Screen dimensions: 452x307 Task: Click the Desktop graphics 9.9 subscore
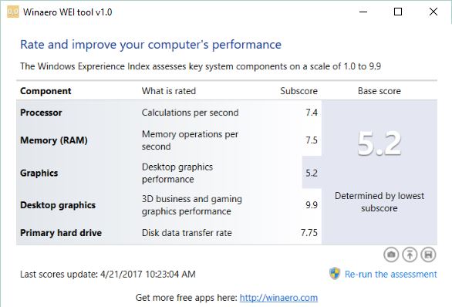[x=312, y=205]
